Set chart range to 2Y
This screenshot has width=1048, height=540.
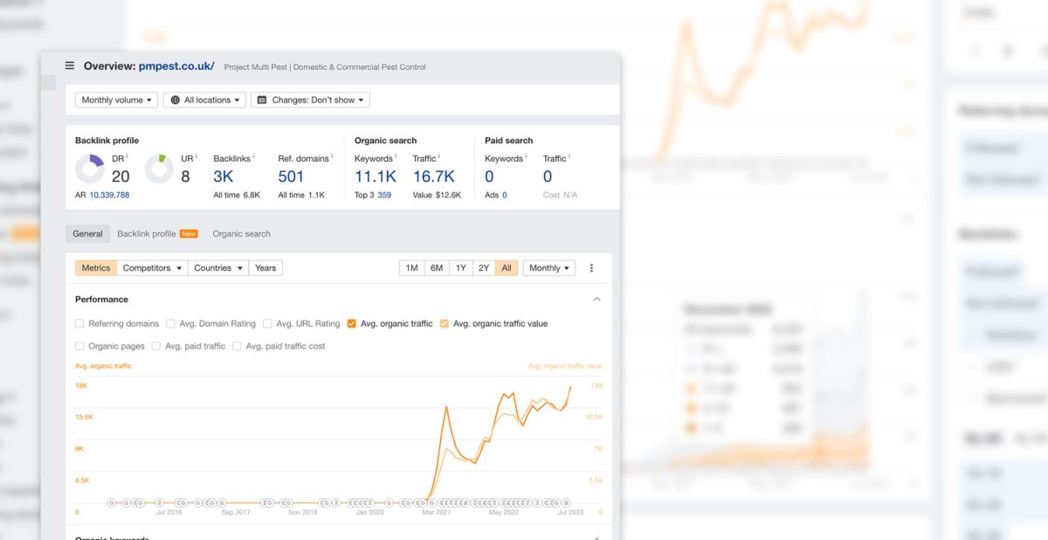tap(483, 268)
